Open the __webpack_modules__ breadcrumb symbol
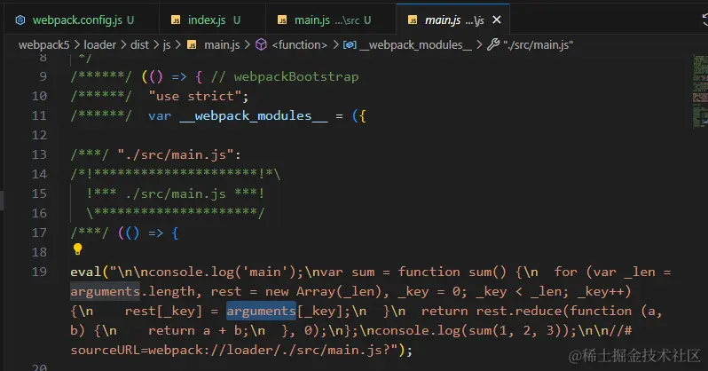Viewport: 708px width, 371px height. (x=415, y=44)
